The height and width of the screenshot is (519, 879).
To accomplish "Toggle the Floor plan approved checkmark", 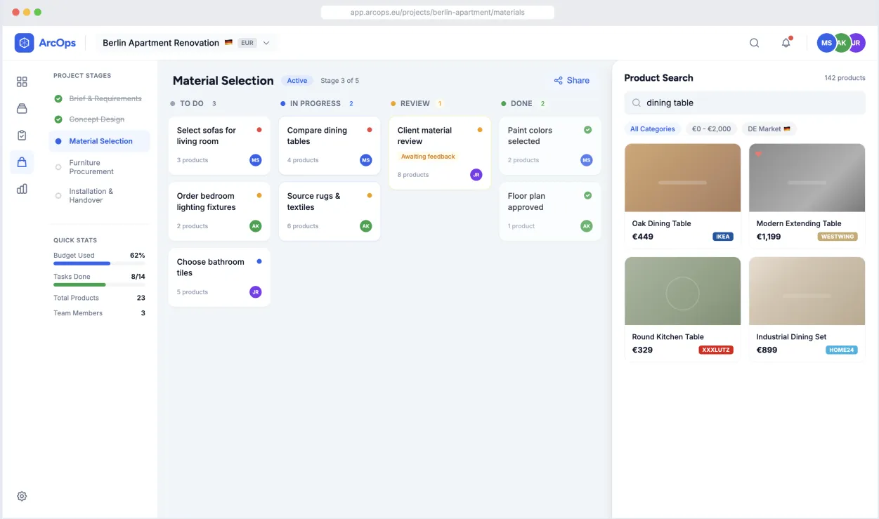I will 587,196.
